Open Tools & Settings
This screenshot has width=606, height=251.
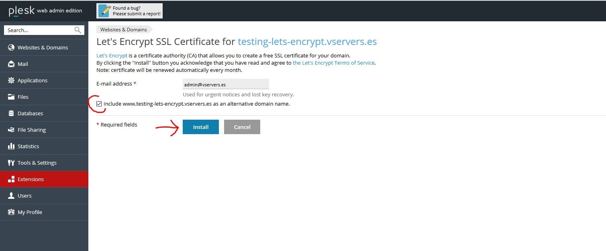tap(44, 163)
